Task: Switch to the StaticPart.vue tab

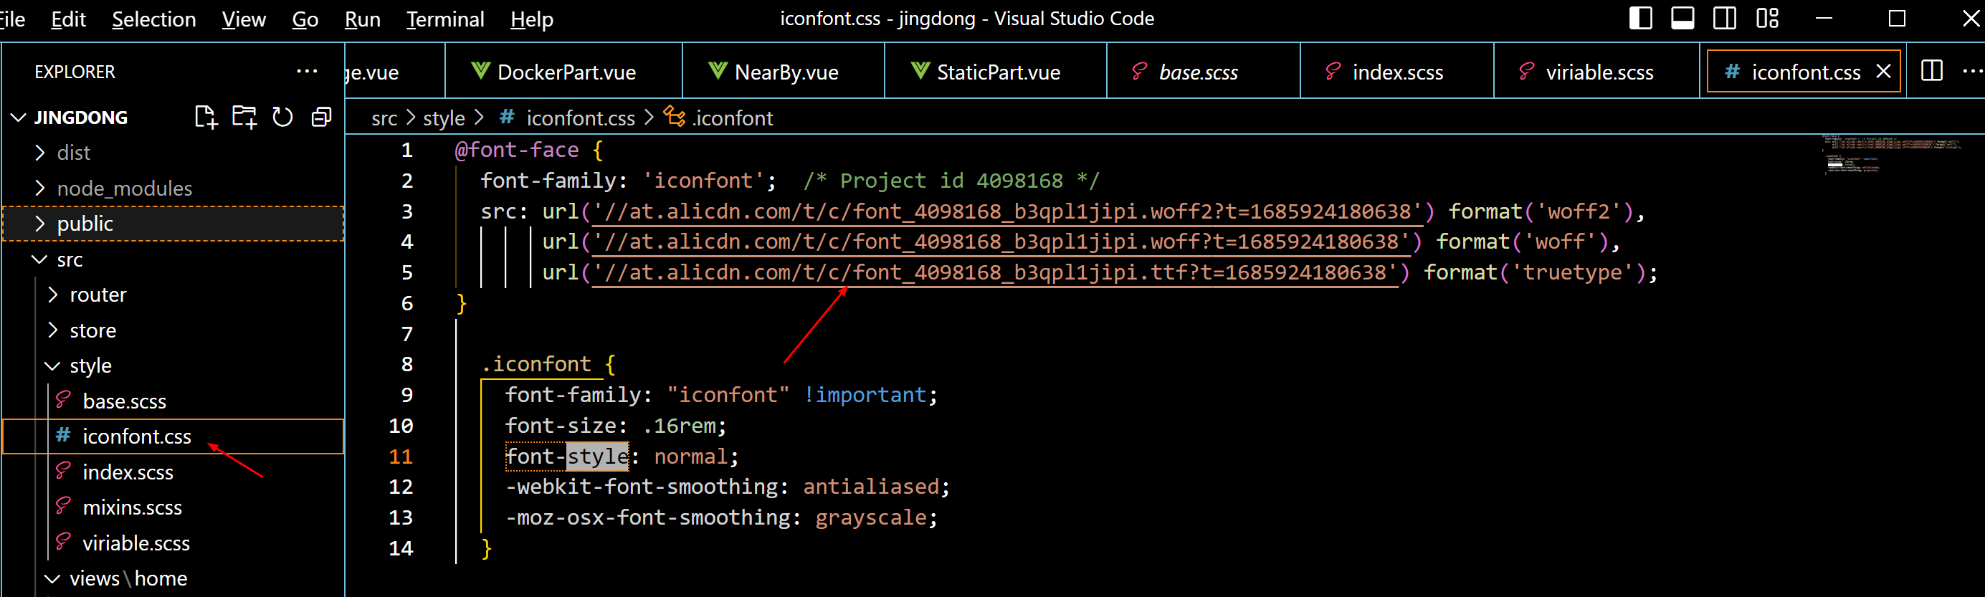Action: pos(996,71)
